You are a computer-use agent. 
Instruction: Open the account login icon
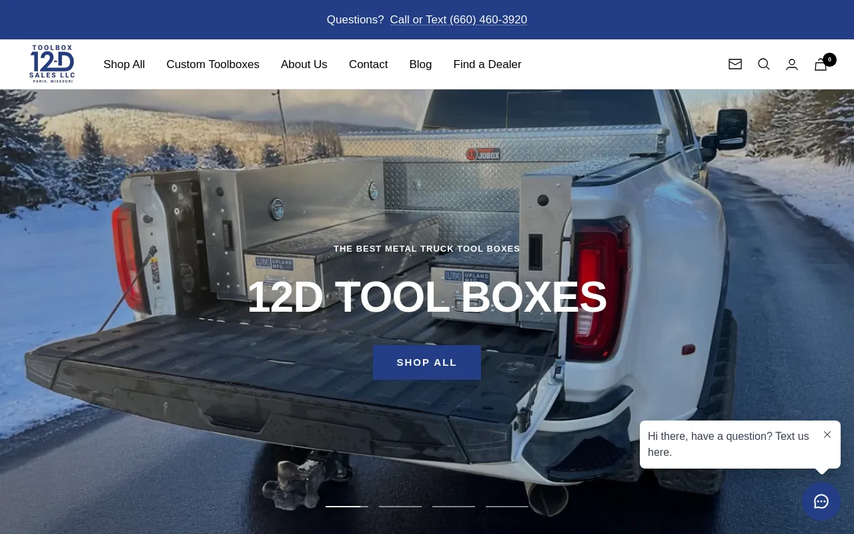[x=792, y=65]
